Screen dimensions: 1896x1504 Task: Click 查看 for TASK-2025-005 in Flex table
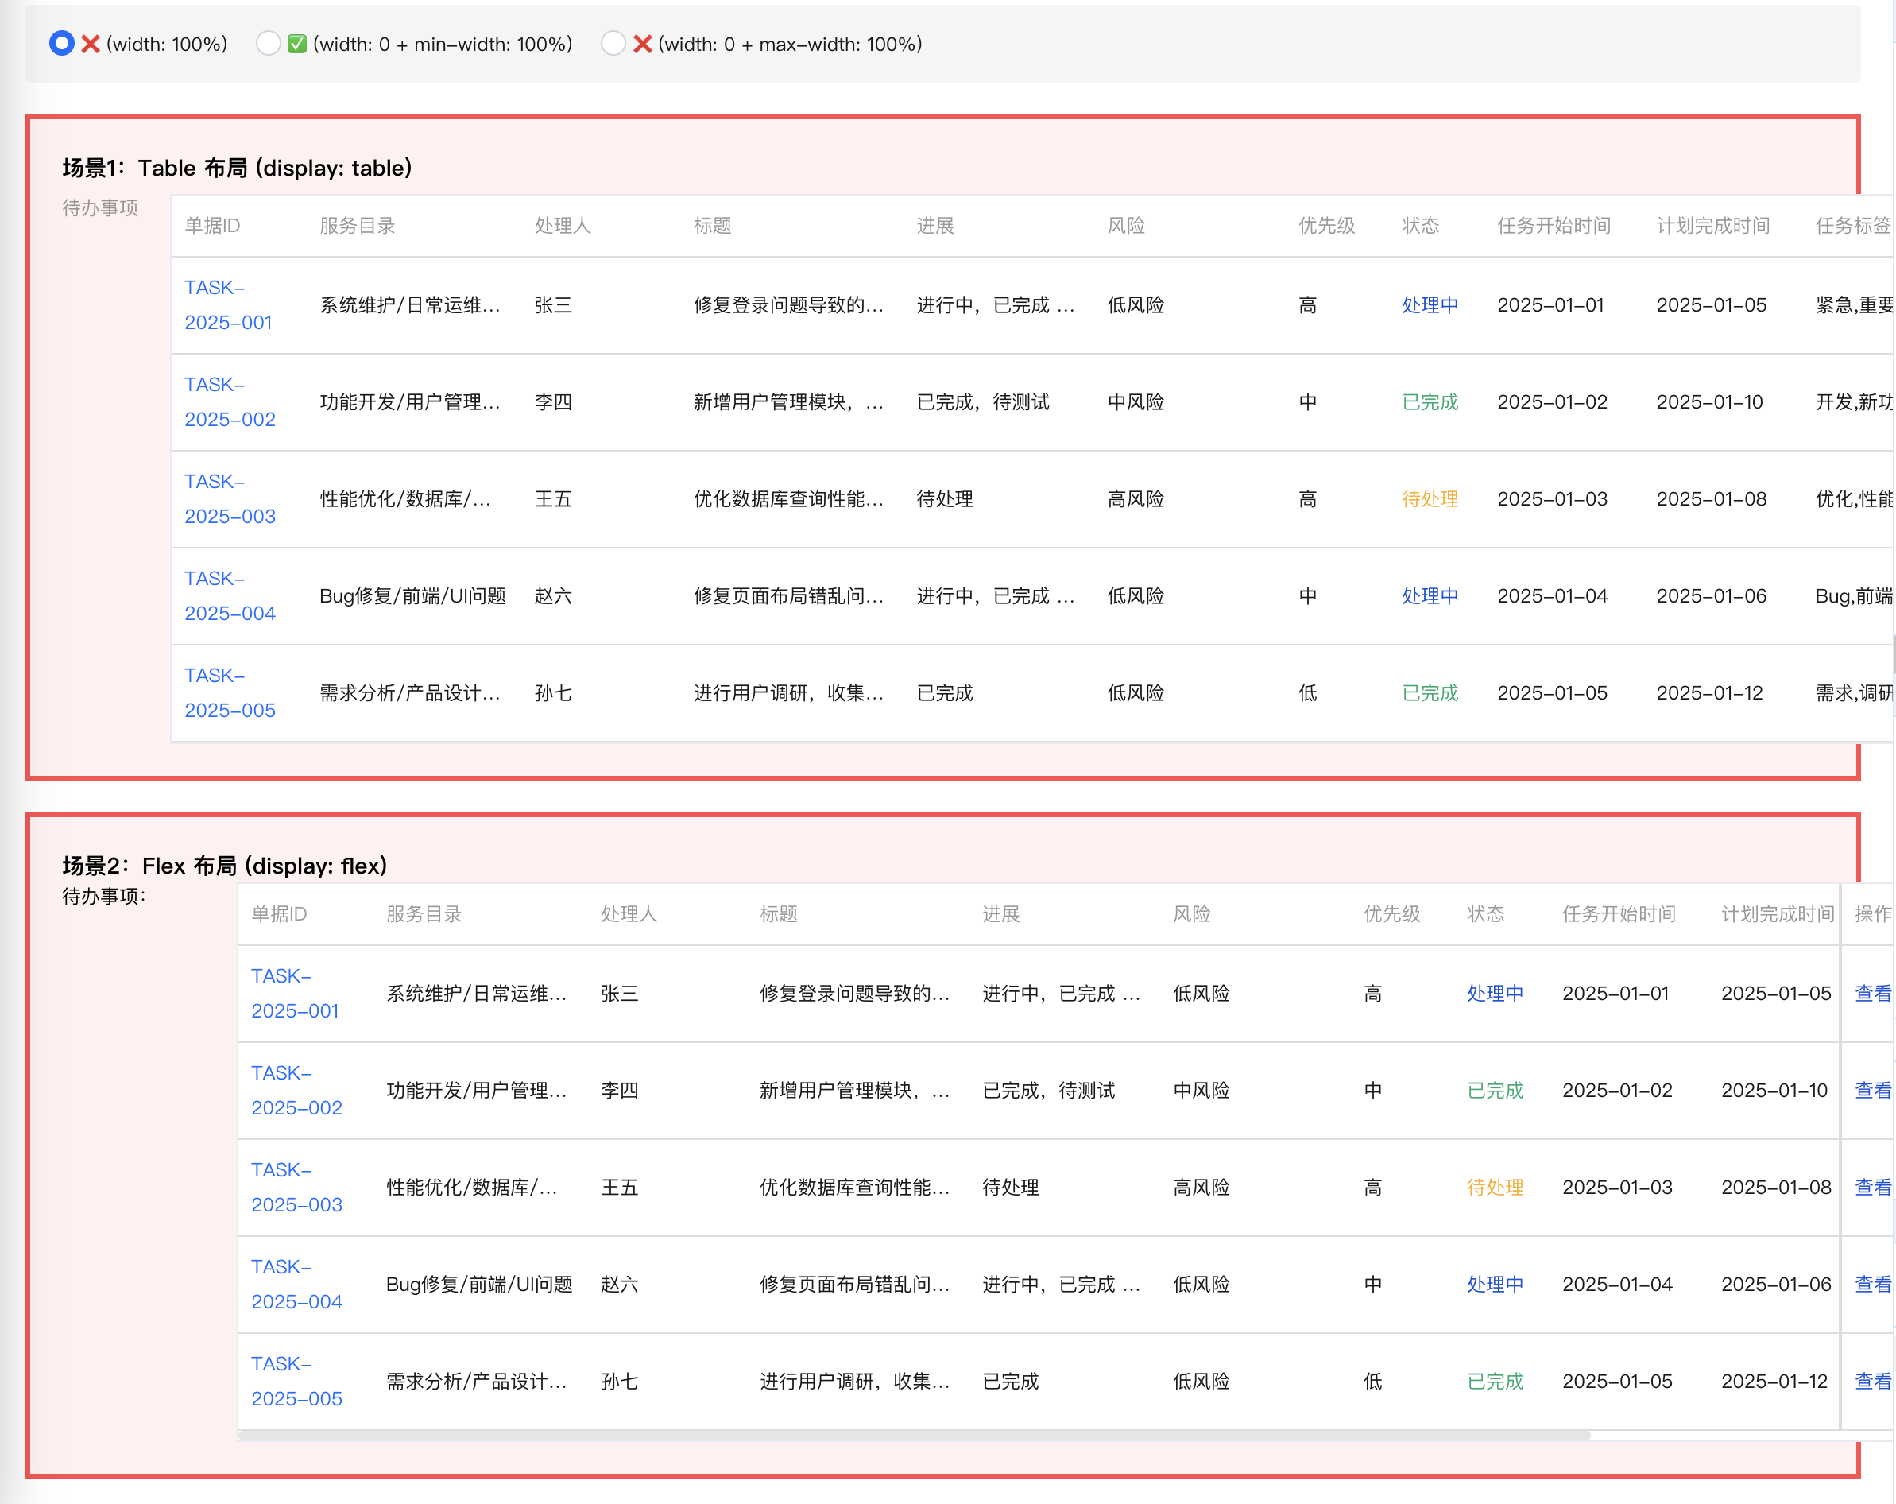pyautogui.click(x=1871, y=1381)
